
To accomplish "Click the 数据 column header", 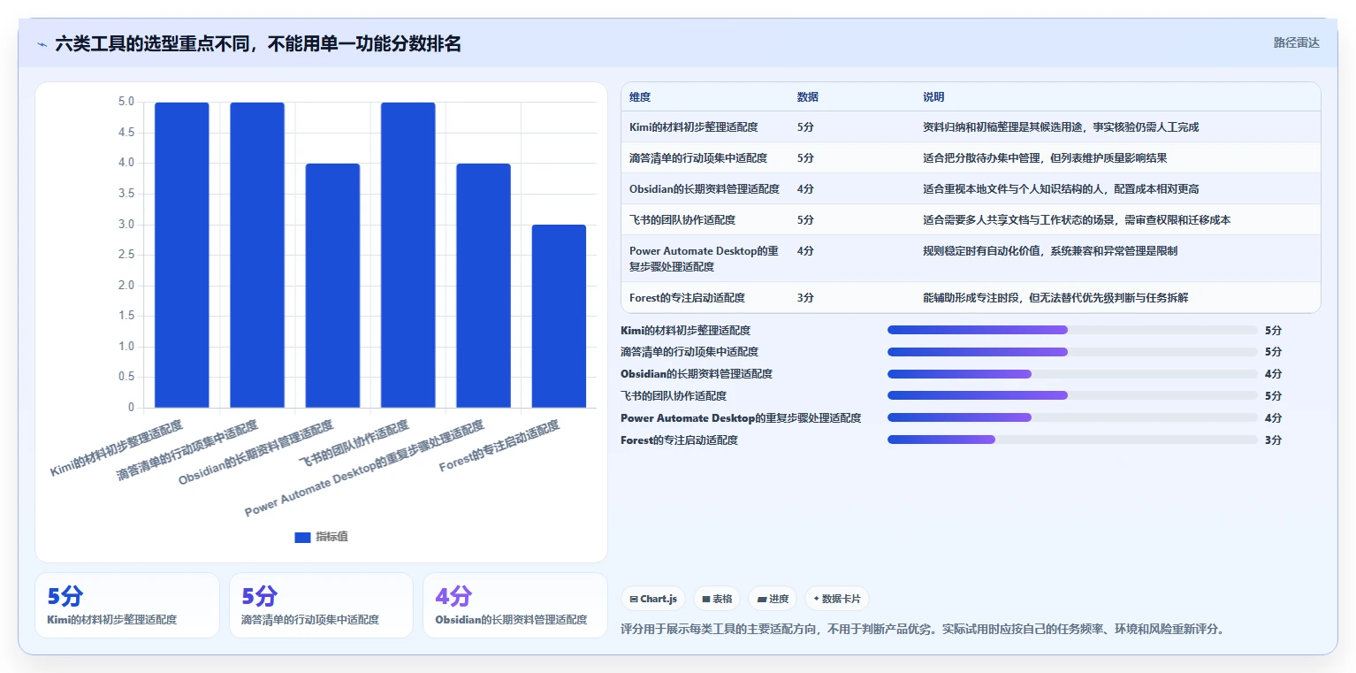I will (807, 97).
